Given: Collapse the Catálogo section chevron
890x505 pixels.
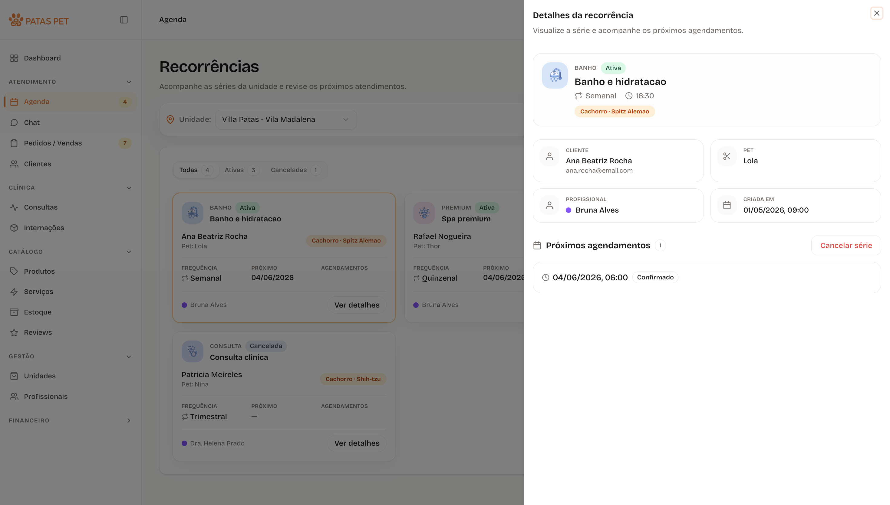Looking at the screenshot, I should 129,252.
